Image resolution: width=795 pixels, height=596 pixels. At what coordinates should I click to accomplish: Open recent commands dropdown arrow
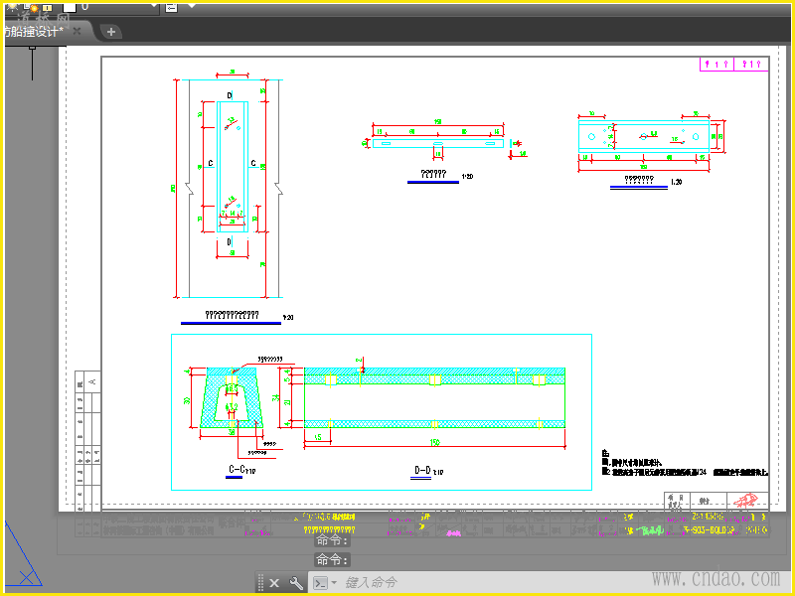pos(334,583)
